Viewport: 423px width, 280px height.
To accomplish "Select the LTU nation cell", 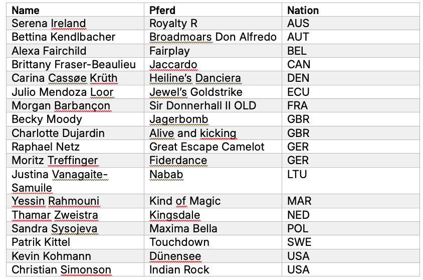I will click(297, 175).
